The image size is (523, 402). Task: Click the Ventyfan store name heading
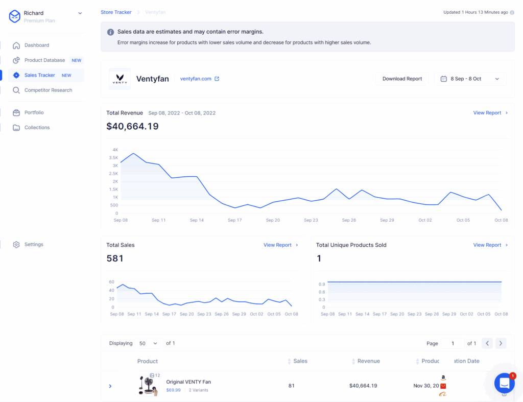152,79
